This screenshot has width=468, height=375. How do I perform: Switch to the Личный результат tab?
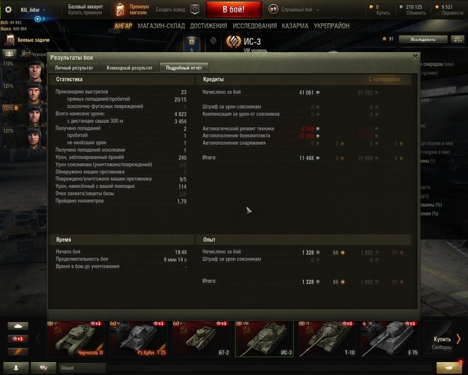point(74,68)
